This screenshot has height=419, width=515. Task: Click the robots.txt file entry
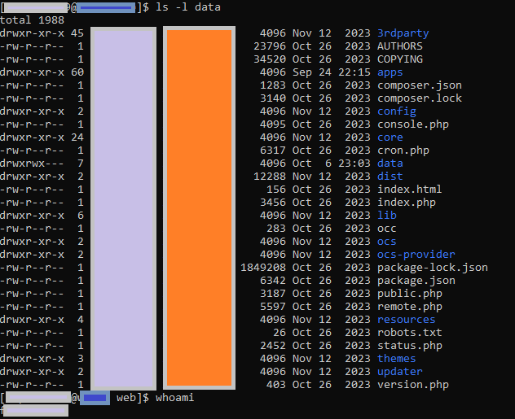pos(409,333)
